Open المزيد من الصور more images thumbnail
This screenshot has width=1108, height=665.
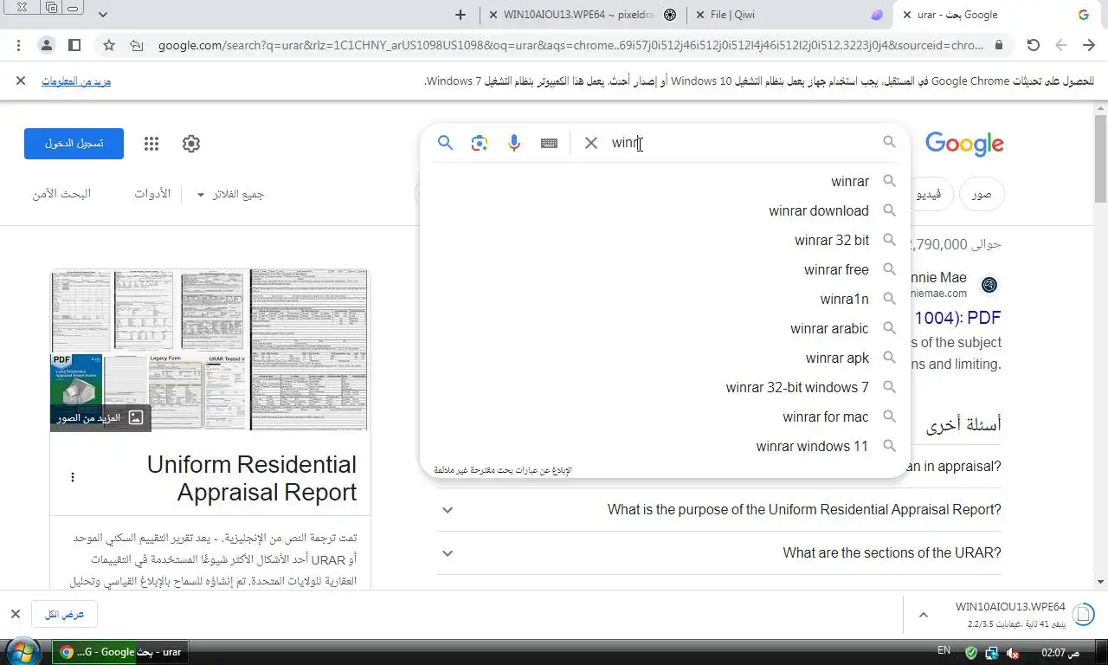(100, 417)
